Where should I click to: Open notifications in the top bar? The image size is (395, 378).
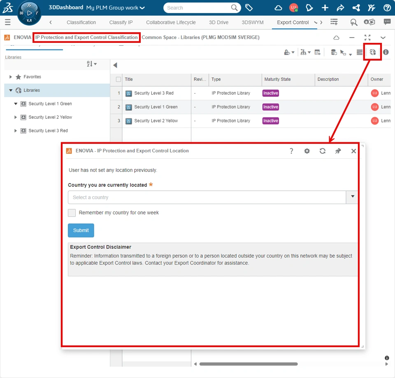[x=309, y=8]
